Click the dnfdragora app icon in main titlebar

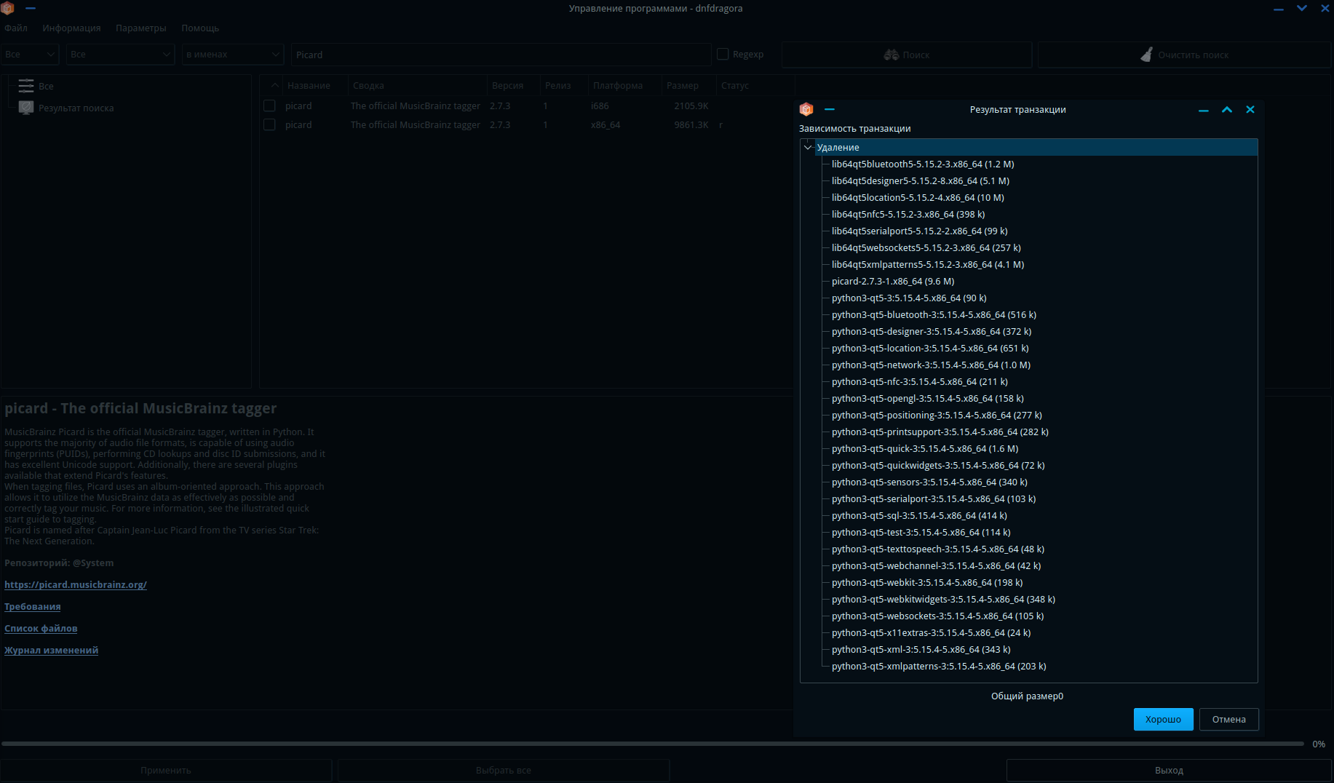(7, 8)
